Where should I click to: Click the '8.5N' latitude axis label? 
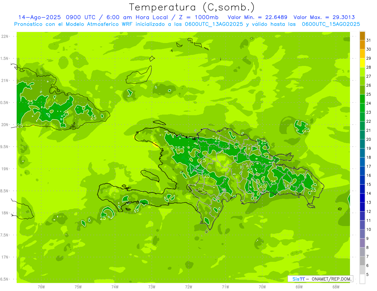coord(5,191)
